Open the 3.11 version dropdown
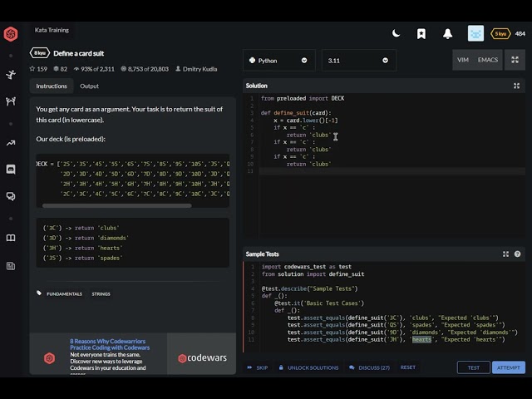 358,61
